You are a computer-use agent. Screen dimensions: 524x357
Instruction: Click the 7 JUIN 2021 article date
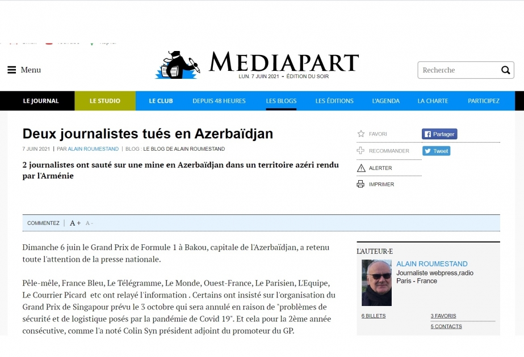tap(36, 149)
